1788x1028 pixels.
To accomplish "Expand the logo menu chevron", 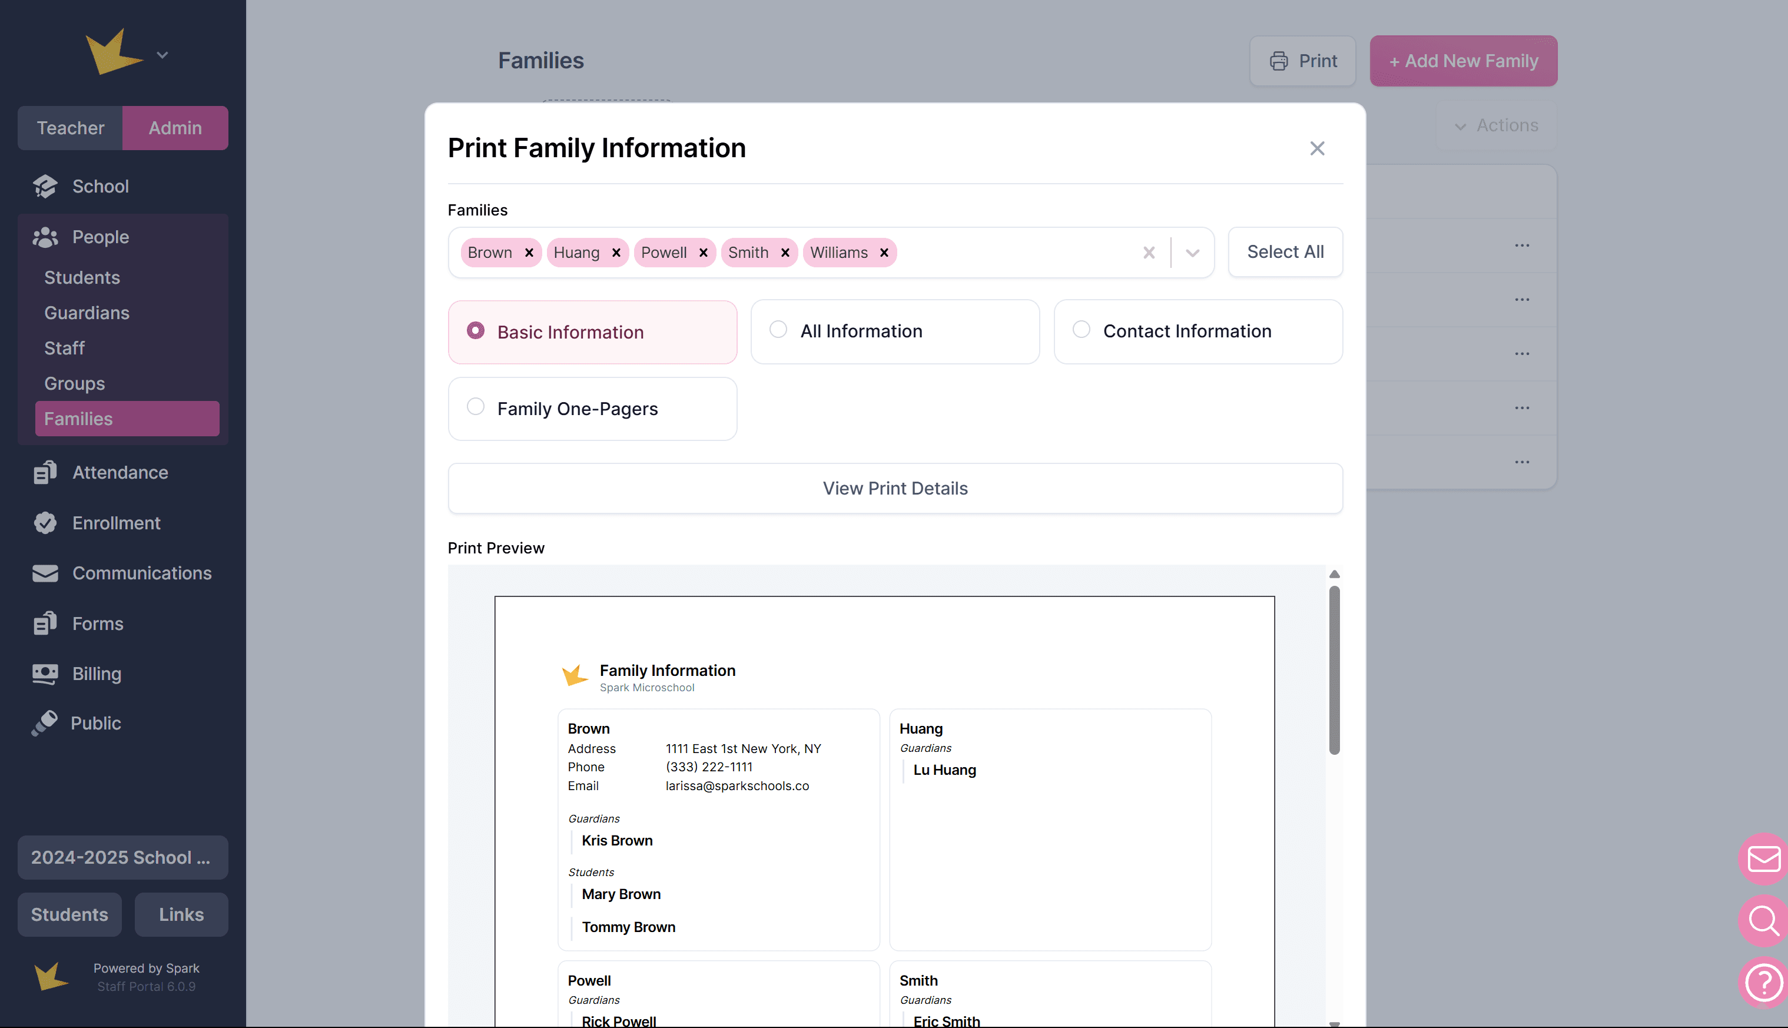I will [162, 55].
